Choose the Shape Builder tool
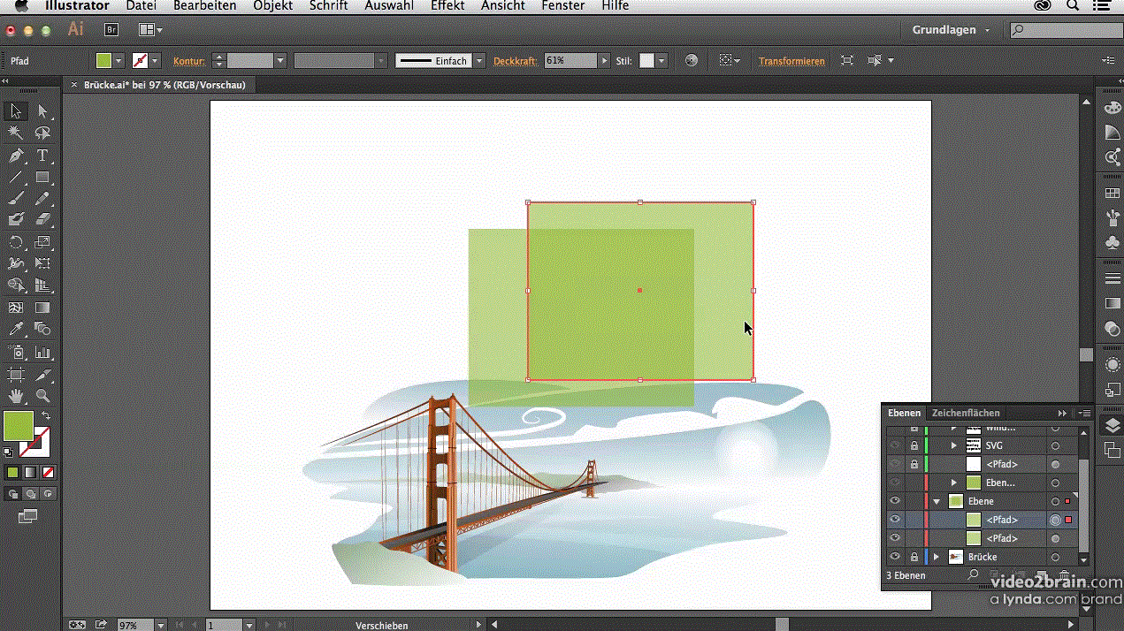 tap(15, 285)
